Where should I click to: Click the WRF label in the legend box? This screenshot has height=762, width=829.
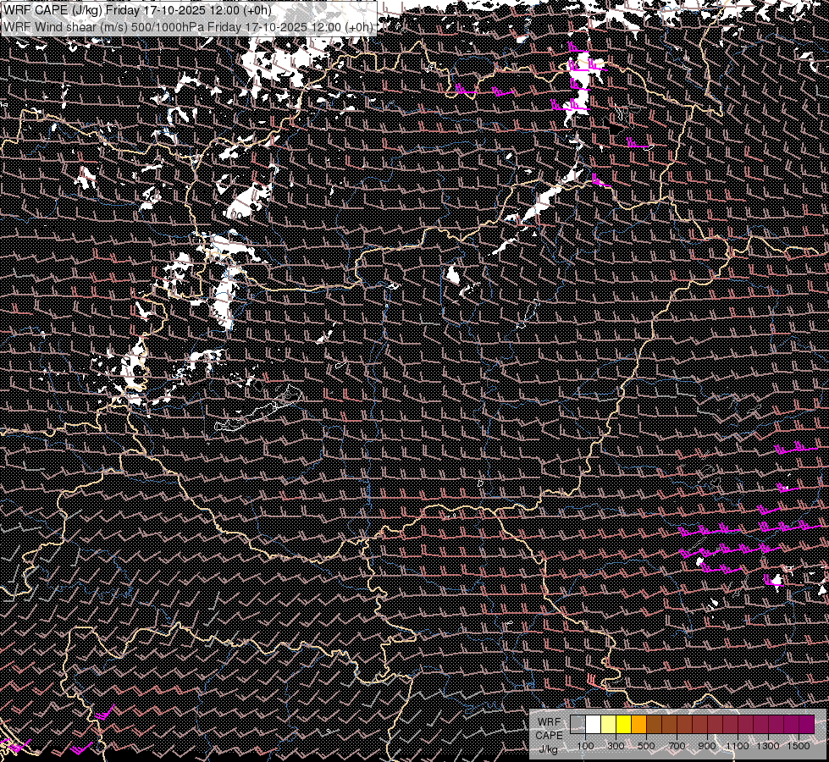(550, 722)
